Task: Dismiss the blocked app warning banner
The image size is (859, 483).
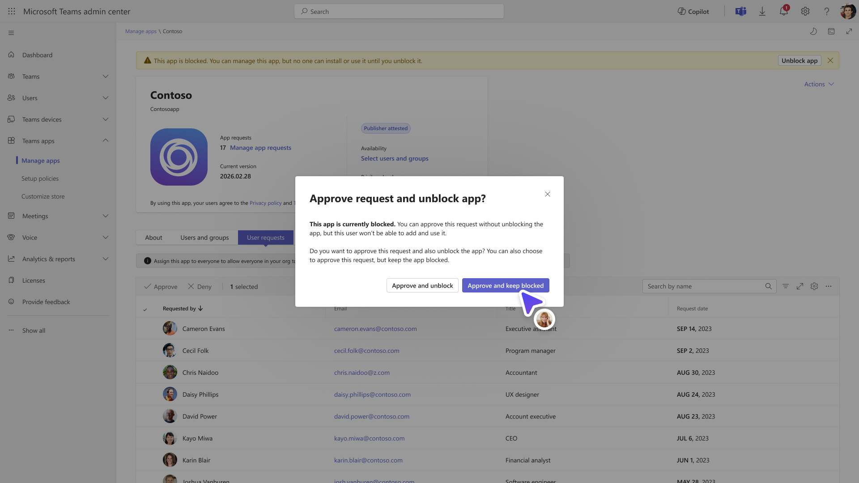Action: tap(830, 60)
